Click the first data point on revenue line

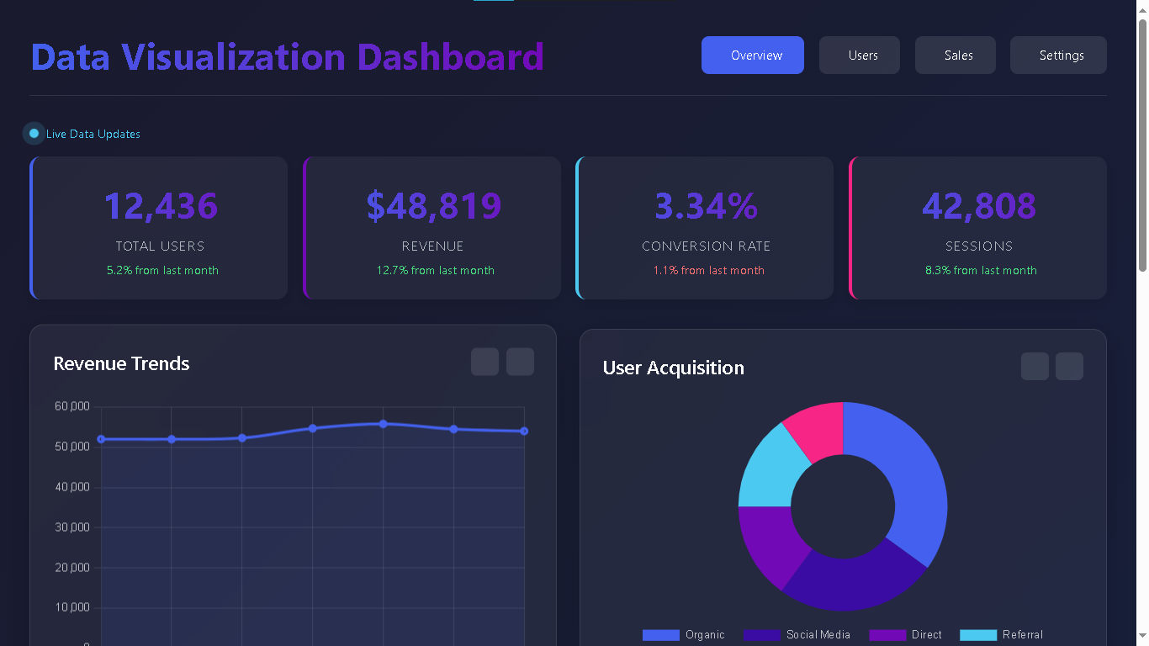(101, 439)
